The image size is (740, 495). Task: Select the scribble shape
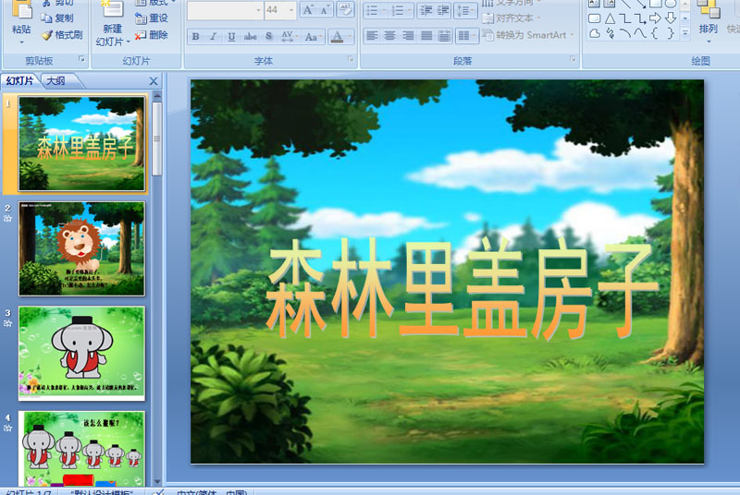tap(610, 33)
